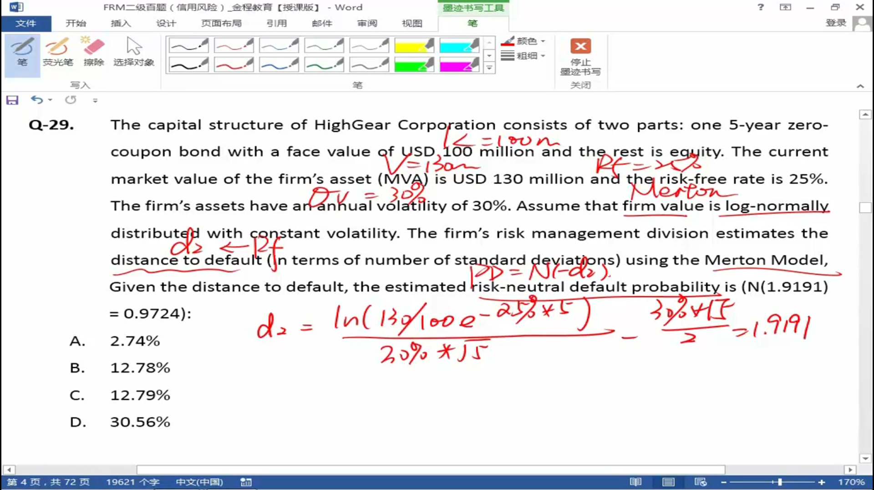874x490 pixels.
Task: Pick the red thick pen in bottom row
Action: coord(234,65)
